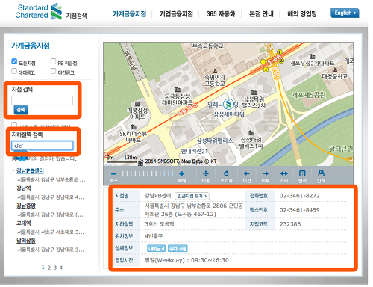
Task: Click subway exit 4 marker at 도곡역
Action: (266, 70)
